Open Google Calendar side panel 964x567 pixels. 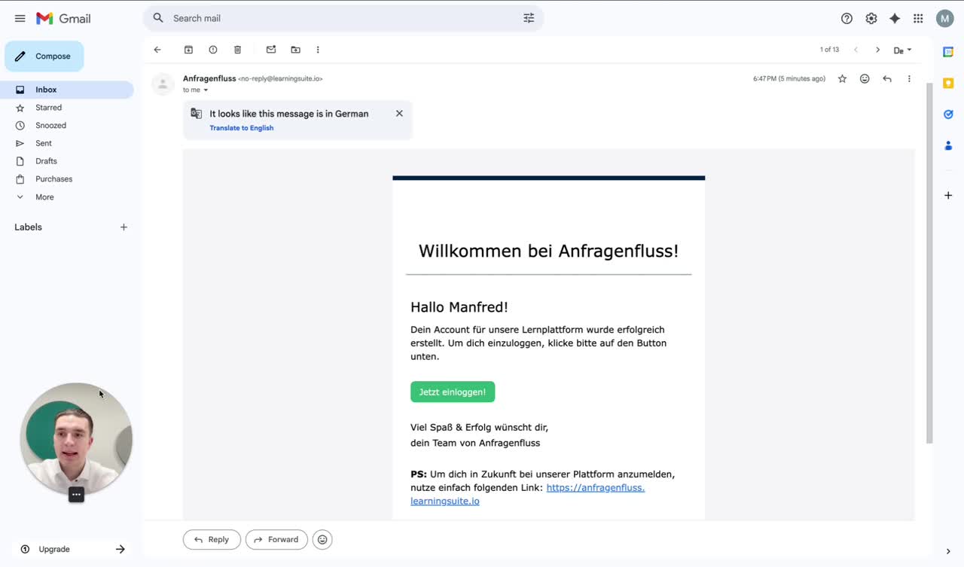pyautogui.click(x=948, y=52)
